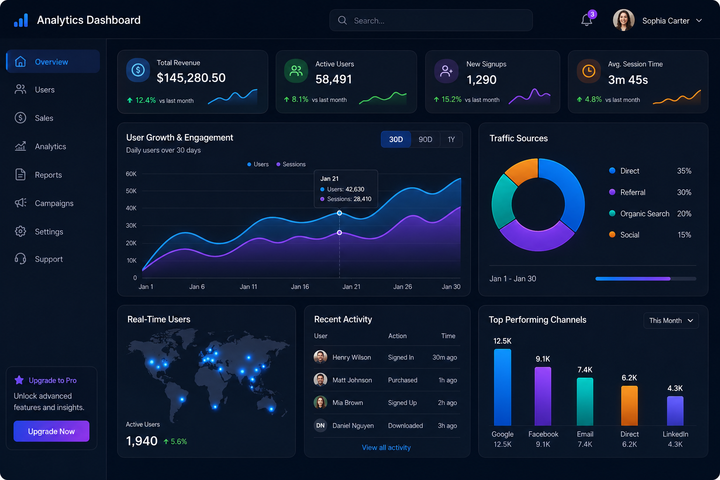This screenshot has width=720, height=480.
Task: Toggle the Users series legend
Action: coord(258,164)
